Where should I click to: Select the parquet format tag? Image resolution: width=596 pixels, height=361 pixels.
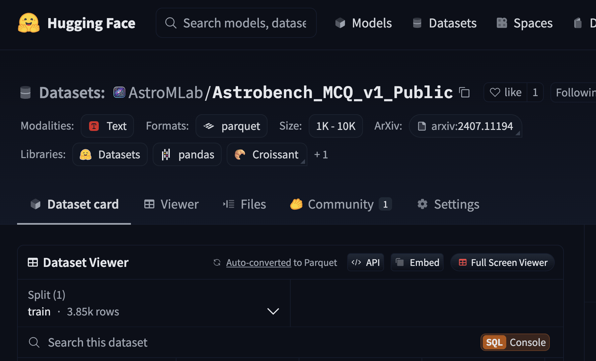[x=231, y=126]
